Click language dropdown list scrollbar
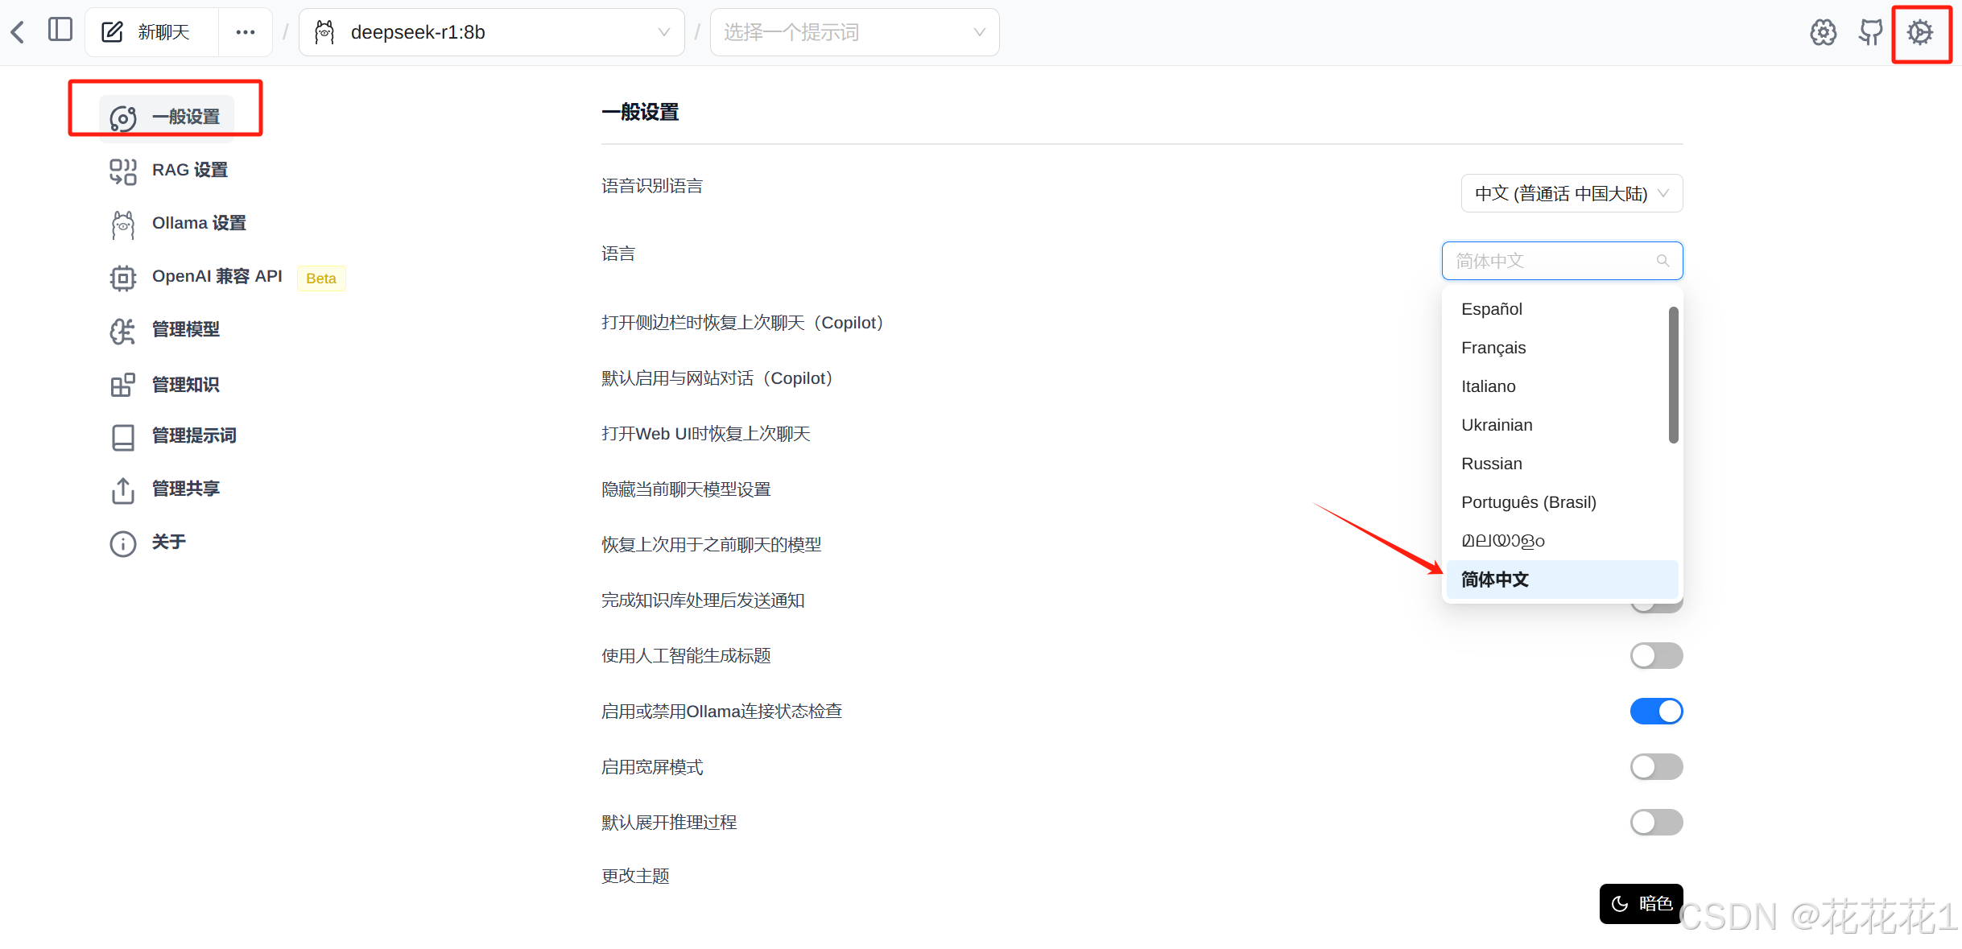Screen dimensions: 1962x949 1673,374
